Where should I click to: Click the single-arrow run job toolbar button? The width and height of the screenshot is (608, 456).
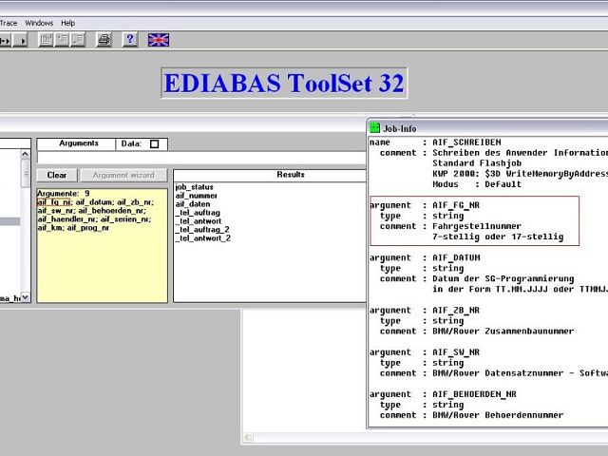point(21,40)
